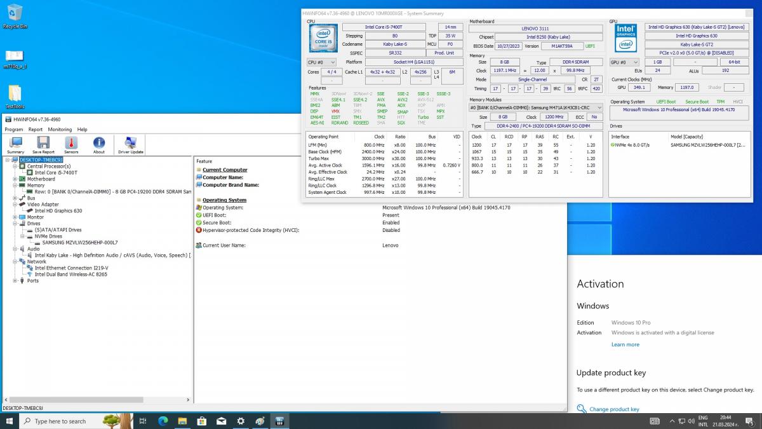Select SAMSUNG MZVLW256HEHP-000L7 in the device tree
The width and height of the screenshot is (762, 429).
pyautogui.click(x=79, y=243)
